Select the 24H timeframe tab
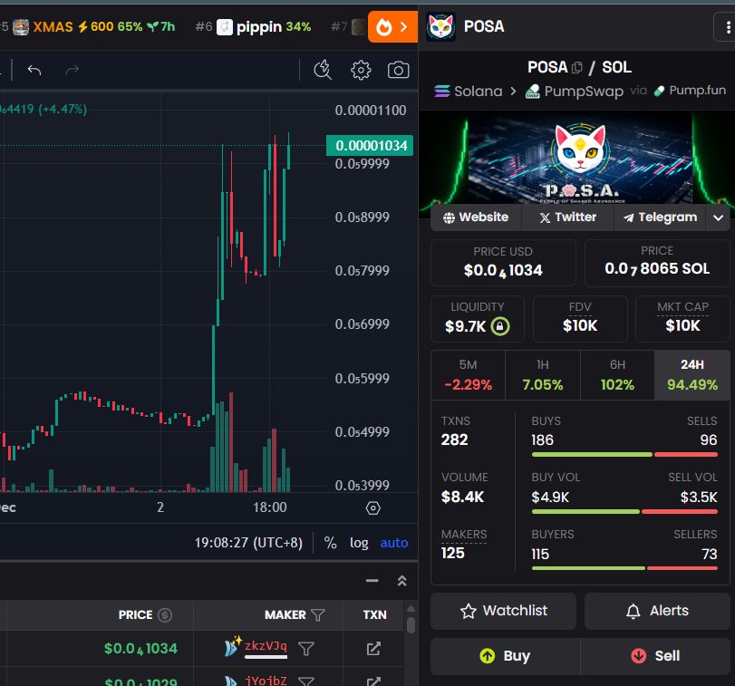The image size is (735, 686). 692,375
